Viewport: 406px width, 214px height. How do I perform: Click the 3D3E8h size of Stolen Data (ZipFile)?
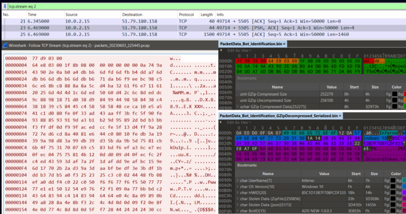coord(373,199)
